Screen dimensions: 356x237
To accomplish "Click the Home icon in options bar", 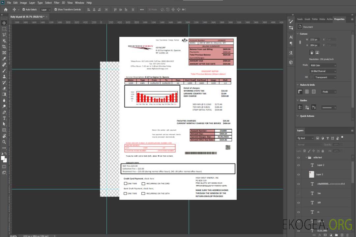I will tap(6, 10).
